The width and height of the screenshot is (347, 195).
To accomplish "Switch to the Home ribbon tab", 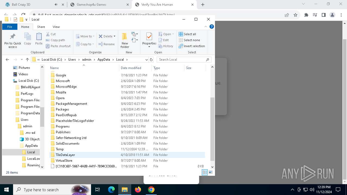I will pyautogui.click(x=25, y=27).
